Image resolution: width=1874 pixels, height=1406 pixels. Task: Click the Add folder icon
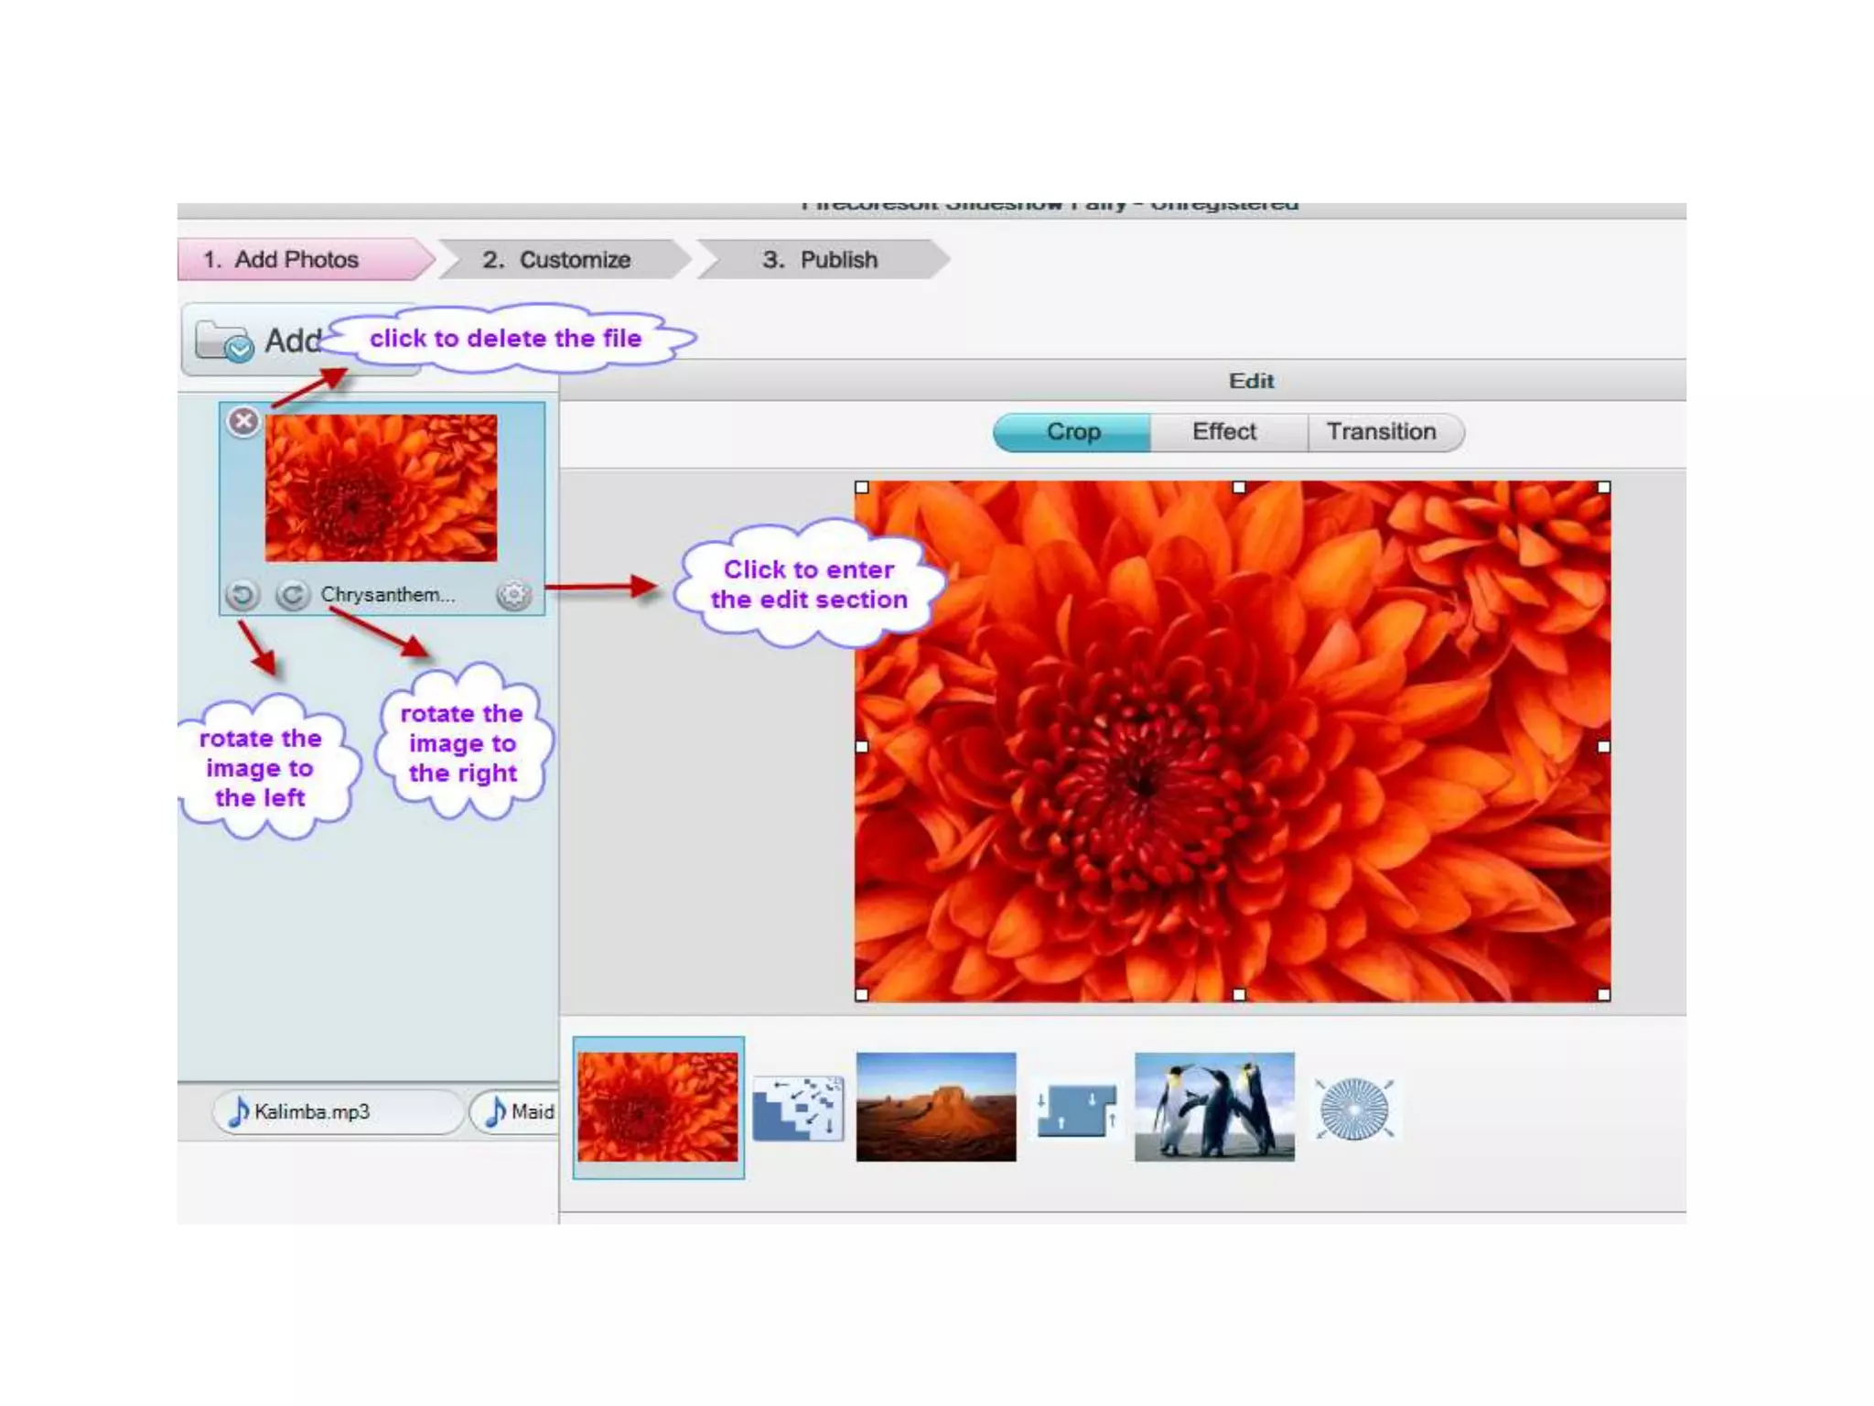(224, 342)
